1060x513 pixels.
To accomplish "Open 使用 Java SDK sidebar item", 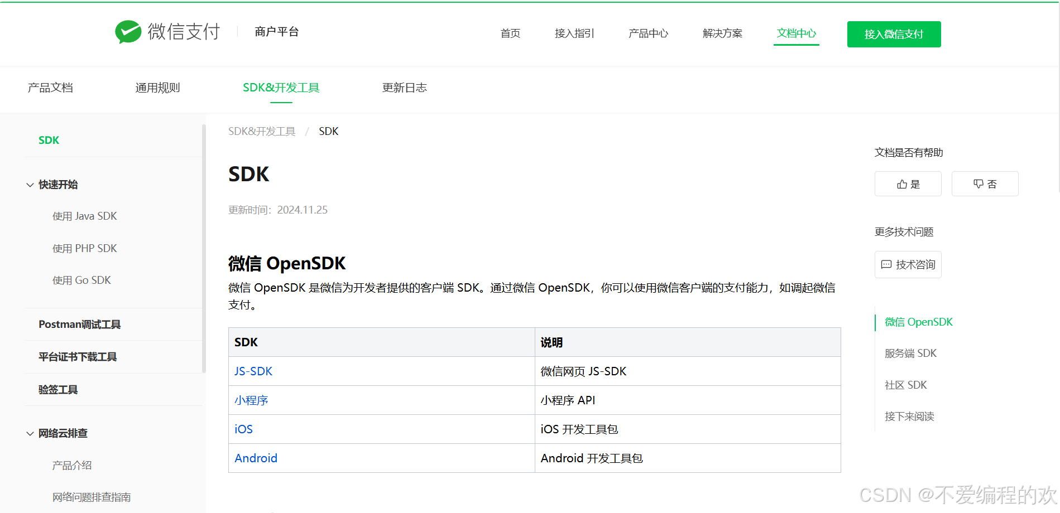I will tap(84, 216).
